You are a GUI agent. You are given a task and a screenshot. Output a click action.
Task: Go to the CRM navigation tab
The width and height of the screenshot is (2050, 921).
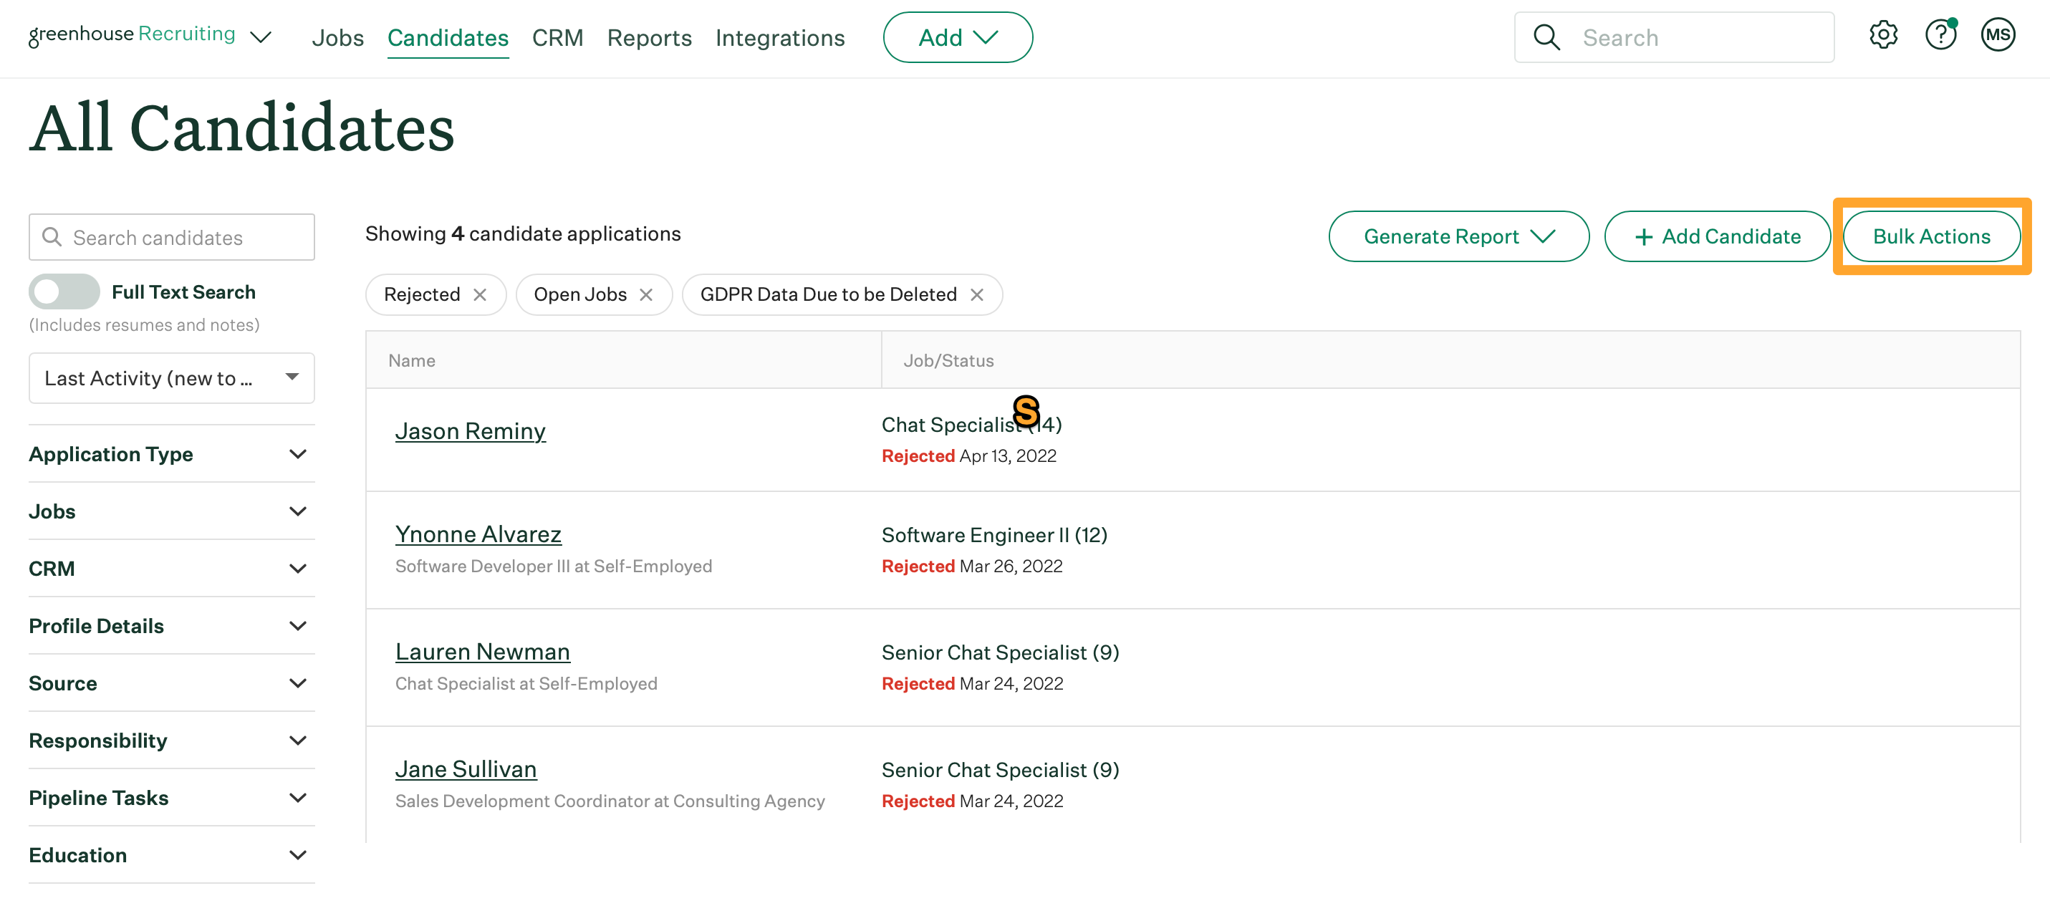(557, 37)
